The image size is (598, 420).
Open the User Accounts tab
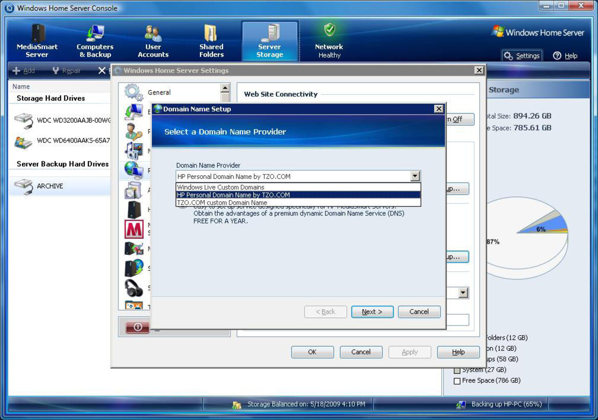(153, 41)
